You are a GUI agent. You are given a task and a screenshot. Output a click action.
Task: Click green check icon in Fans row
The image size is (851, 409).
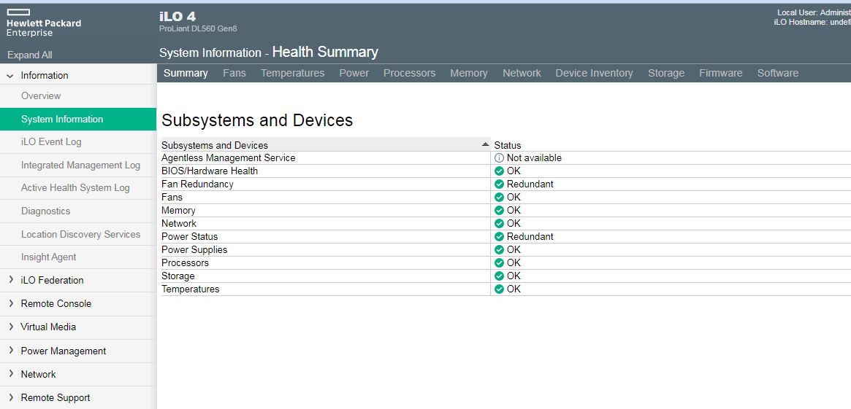[500, 197]
